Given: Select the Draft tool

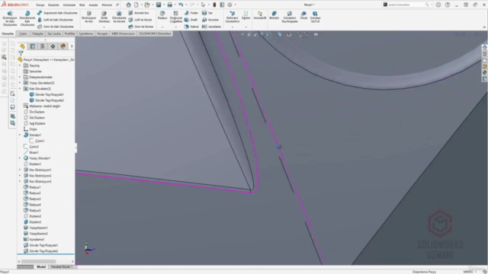Looking at the screenshot, I should pos(191,20).
